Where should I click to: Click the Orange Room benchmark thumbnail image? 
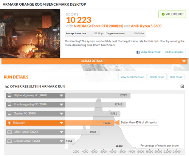[x=30, y=34]
